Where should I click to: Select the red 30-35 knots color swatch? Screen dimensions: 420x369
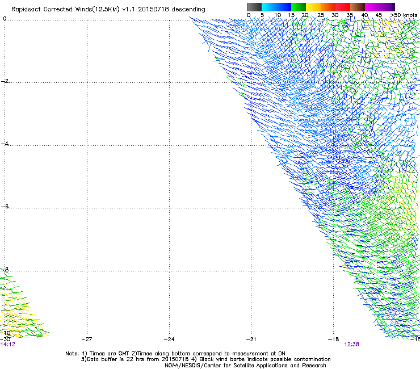click(x=343, y=7)
